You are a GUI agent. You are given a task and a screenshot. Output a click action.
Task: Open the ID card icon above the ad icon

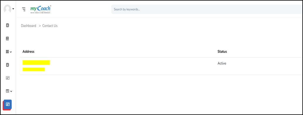8,78
